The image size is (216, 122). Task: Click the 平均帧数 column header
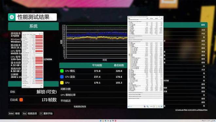97,65
